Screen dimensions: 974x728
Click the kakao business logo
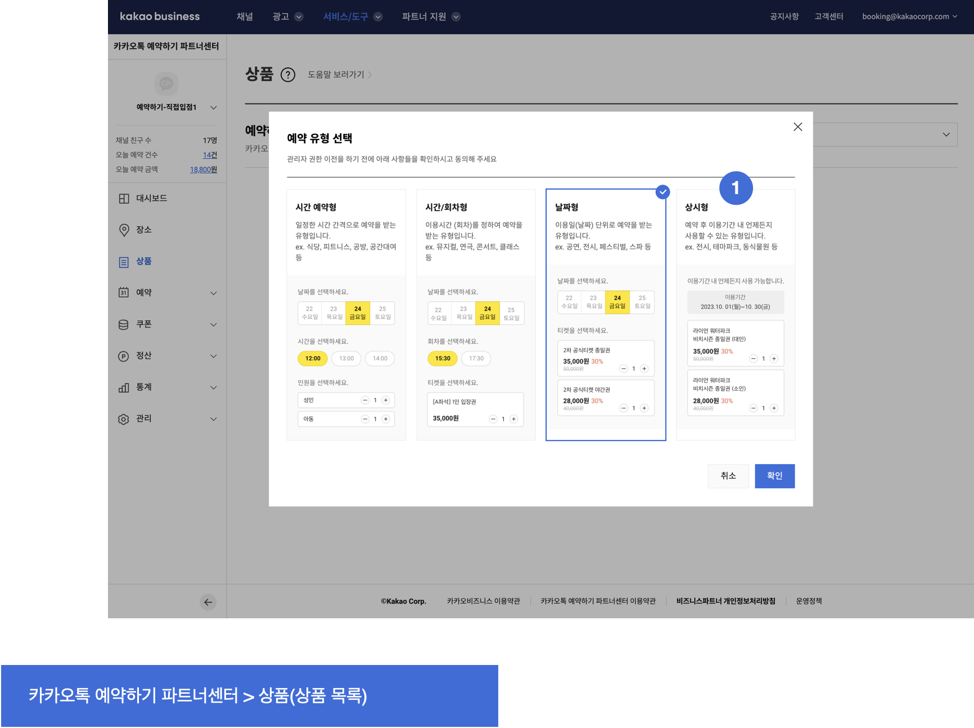(x=160, y=17)
